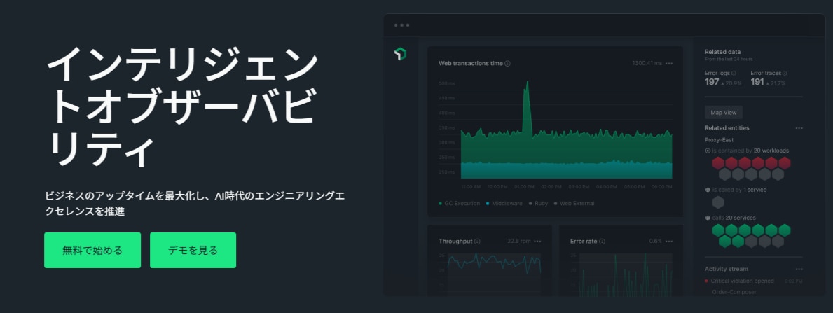Toggle the Middleware legend series

coord(506,204)
